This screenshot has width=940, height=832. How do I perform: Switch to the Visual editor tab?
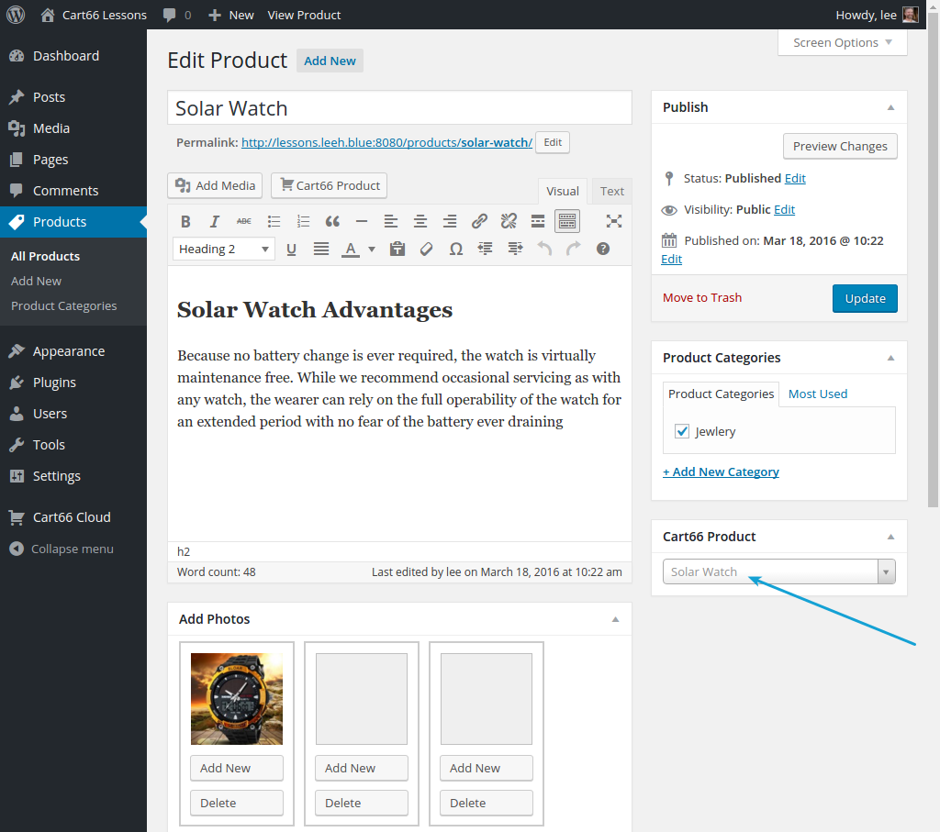click(x=563, y=191)
